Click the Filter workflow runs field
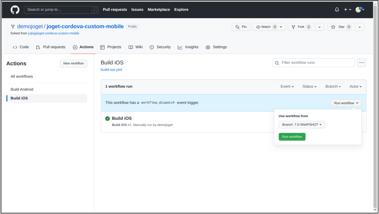Viewport: 379px width, 214px height. click(314, 63)
